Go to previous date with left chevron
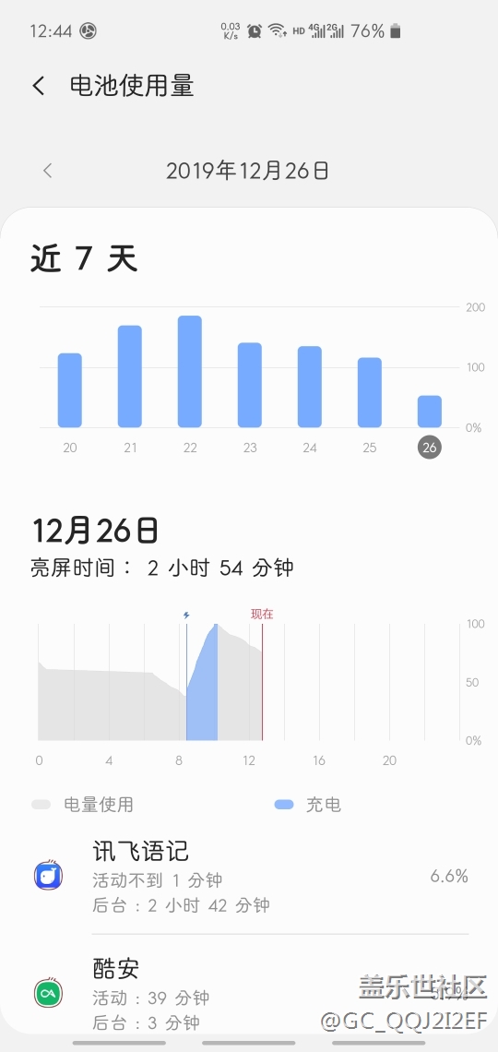The image size is (498, 1052). pos(47,171)
